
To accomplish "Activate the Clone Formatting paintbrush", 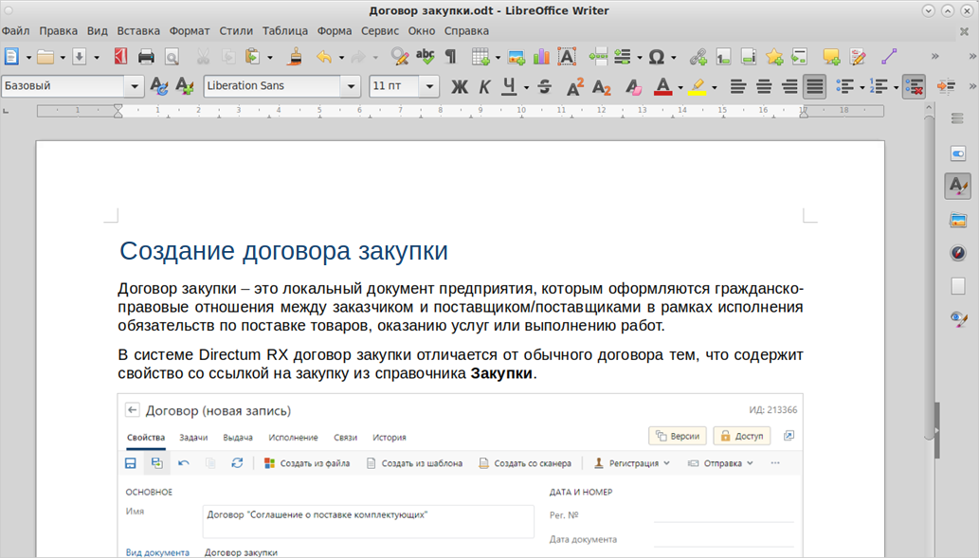I will tap(295, 57).
